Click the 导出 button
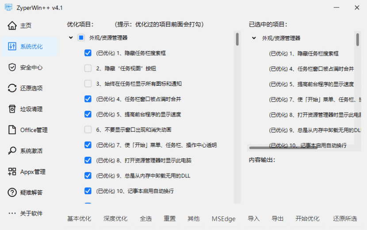 (x=278, y=219)
